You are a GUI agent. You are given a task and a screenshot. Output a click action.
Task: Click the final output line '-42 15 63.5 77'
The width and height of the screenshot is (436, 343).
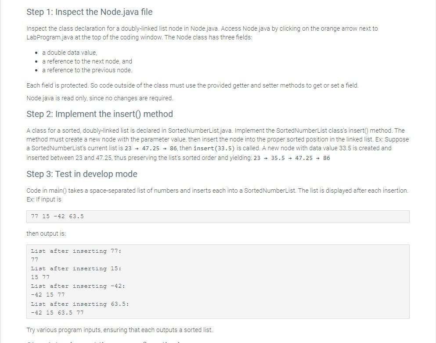click(x=57, y=313)
